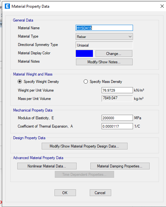Click the Cancel button

click(100, 193)
